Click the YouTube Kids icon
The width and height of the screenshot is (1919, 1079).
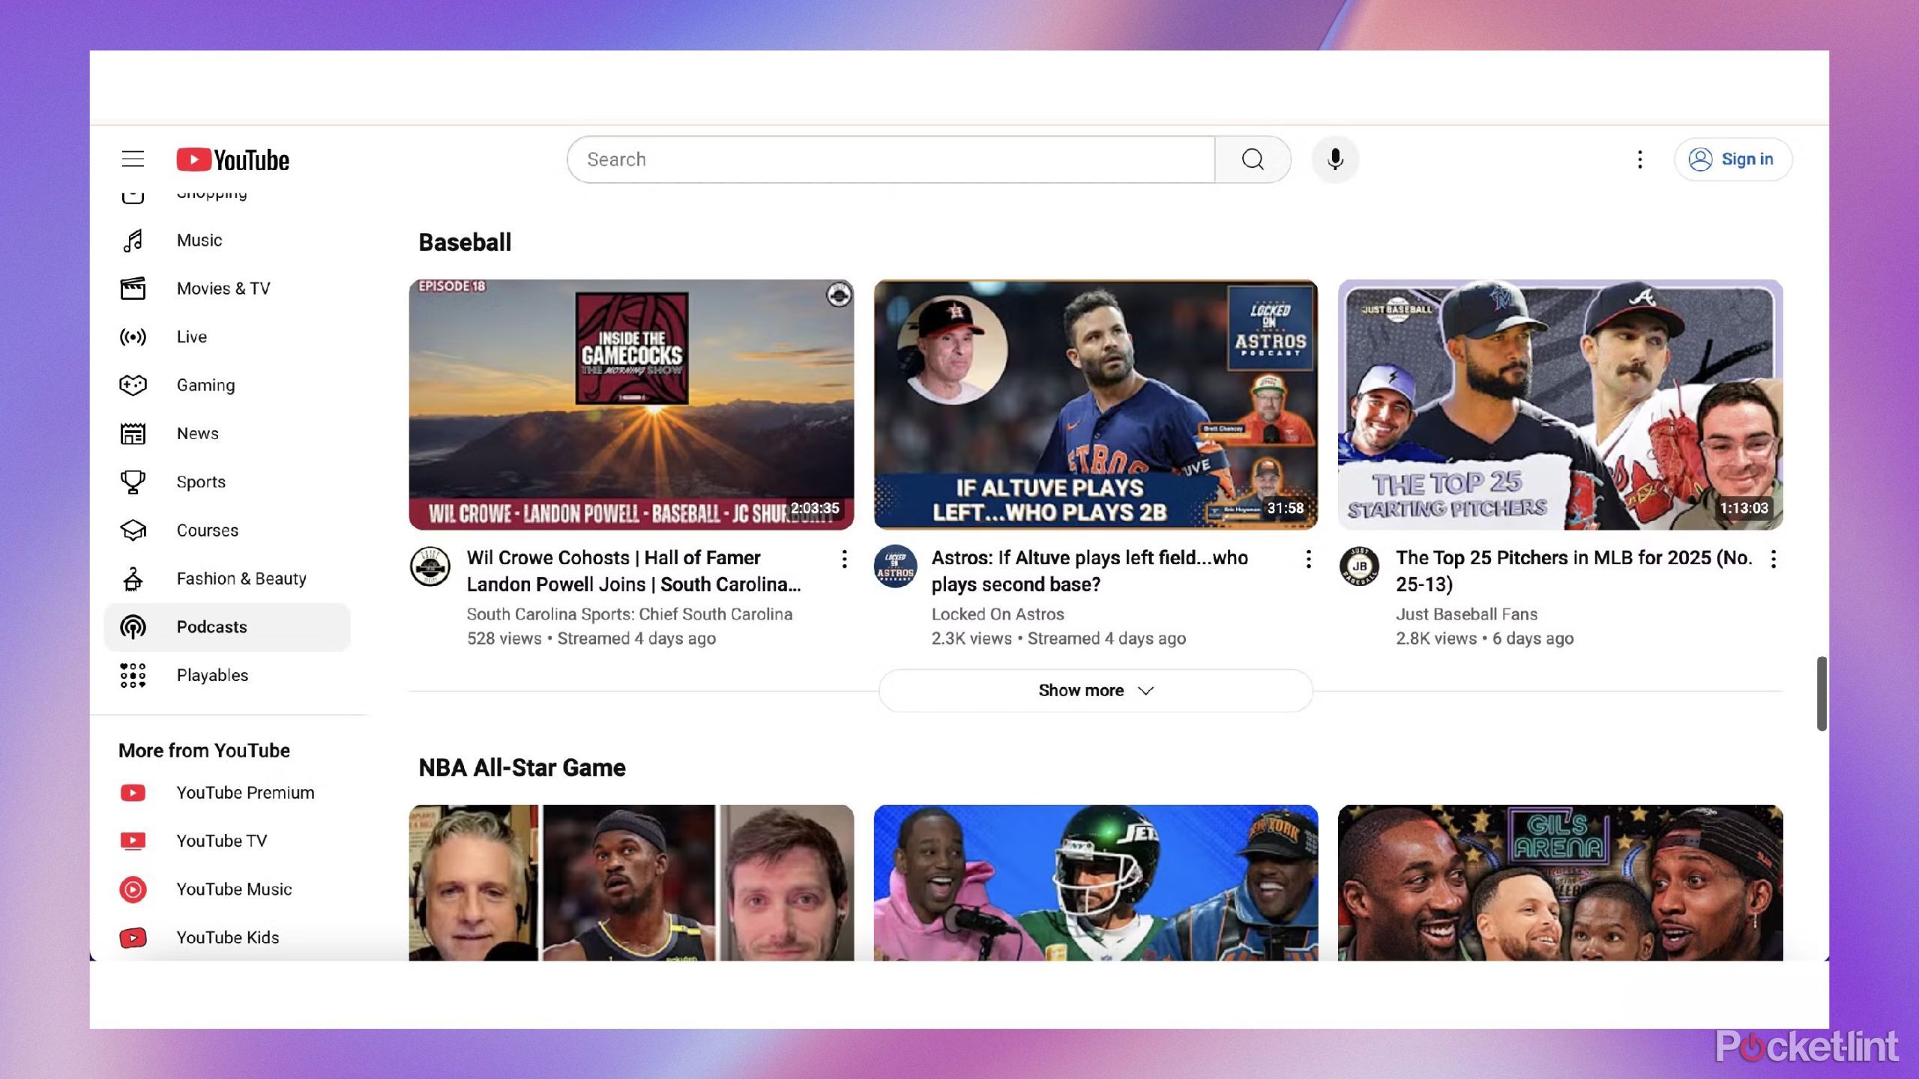click(x=133, y=937)
